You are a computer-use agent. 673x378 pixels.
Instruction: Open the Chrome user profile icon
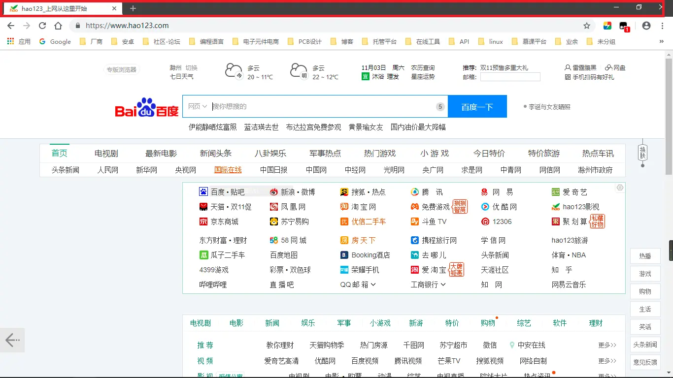coord(646,26)
